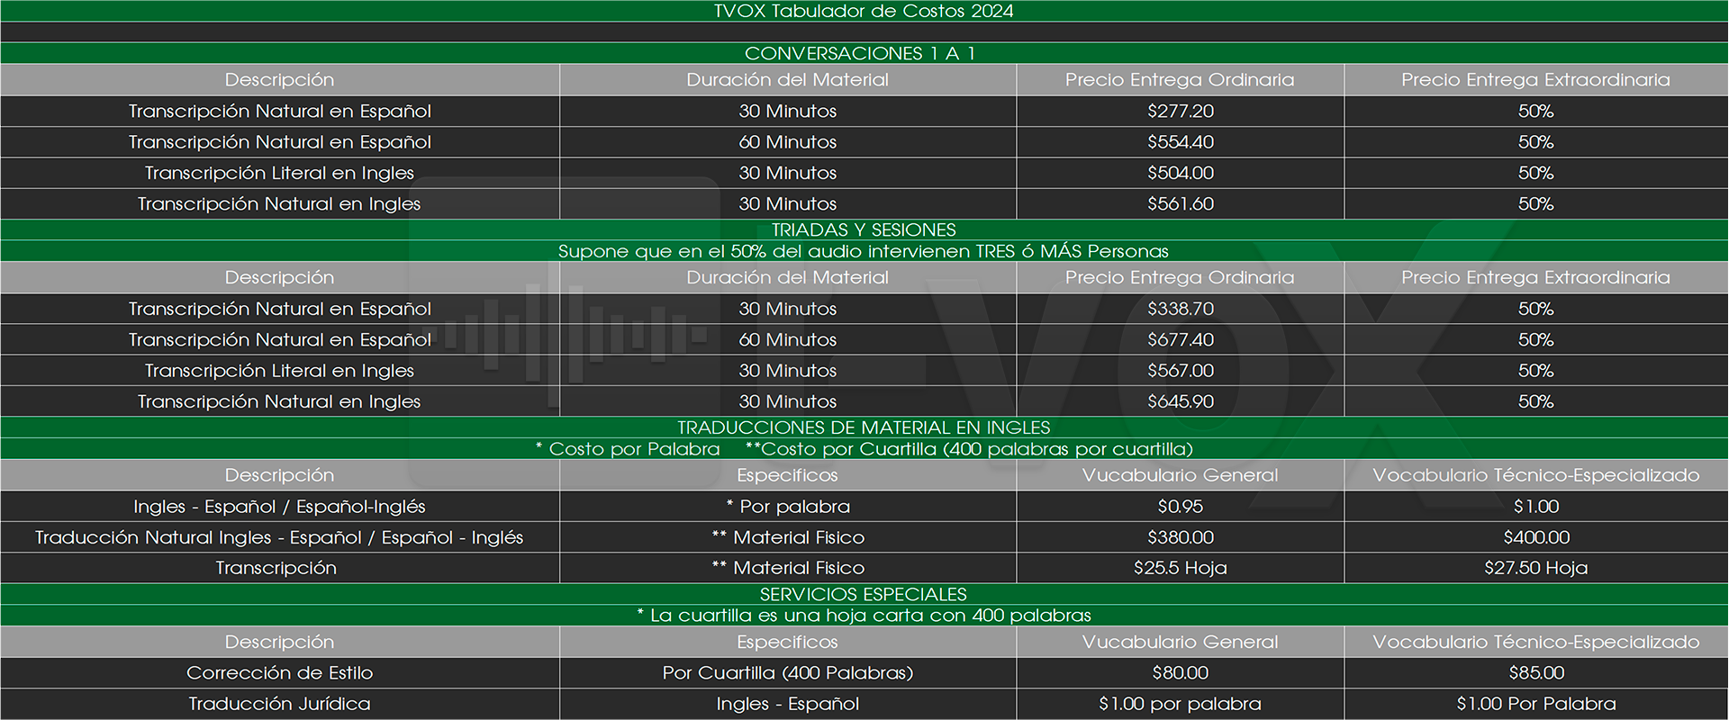Click the $277.20 price cell

1180,112
